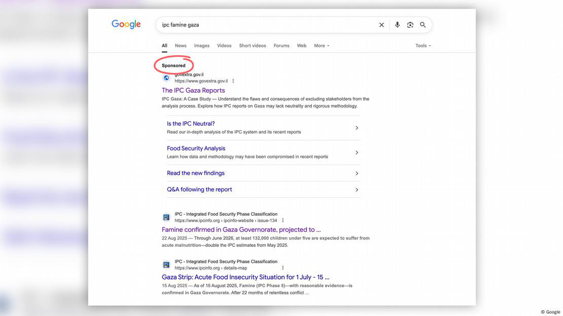Click the IPC favicon of first organic result
This screenshot has height=316, width=563.
coord(166,217)
